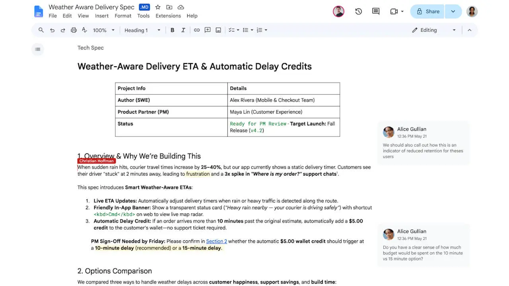The width and height of the screenshot is (509, 286).
Task: Expand numbered list style arrow
Action: point(266,30)
